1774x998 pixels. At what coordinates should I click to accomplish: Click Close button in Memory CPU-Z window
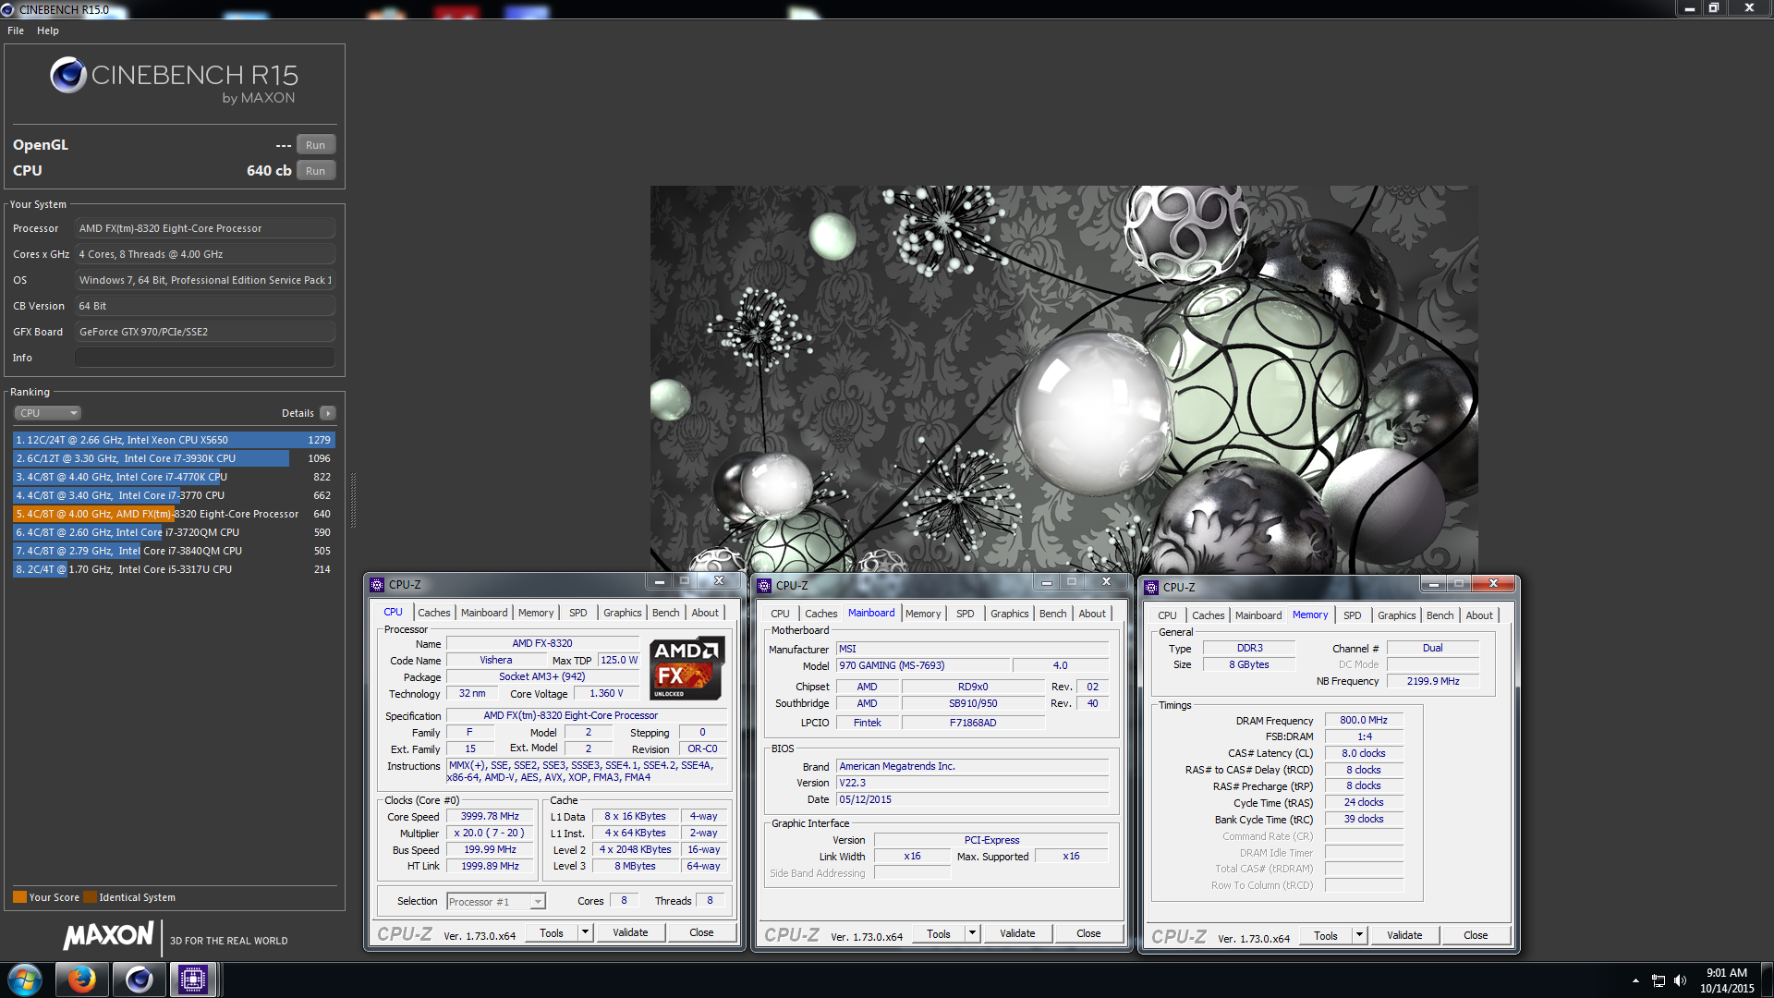tap(1476, 935)
